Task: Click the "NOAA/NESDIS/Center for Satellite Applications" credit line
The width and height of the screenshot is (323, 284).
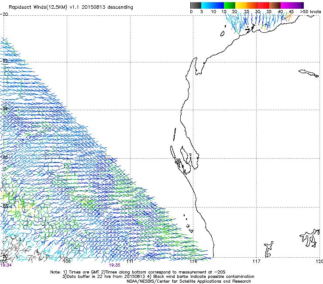Action: coord(189,281)
